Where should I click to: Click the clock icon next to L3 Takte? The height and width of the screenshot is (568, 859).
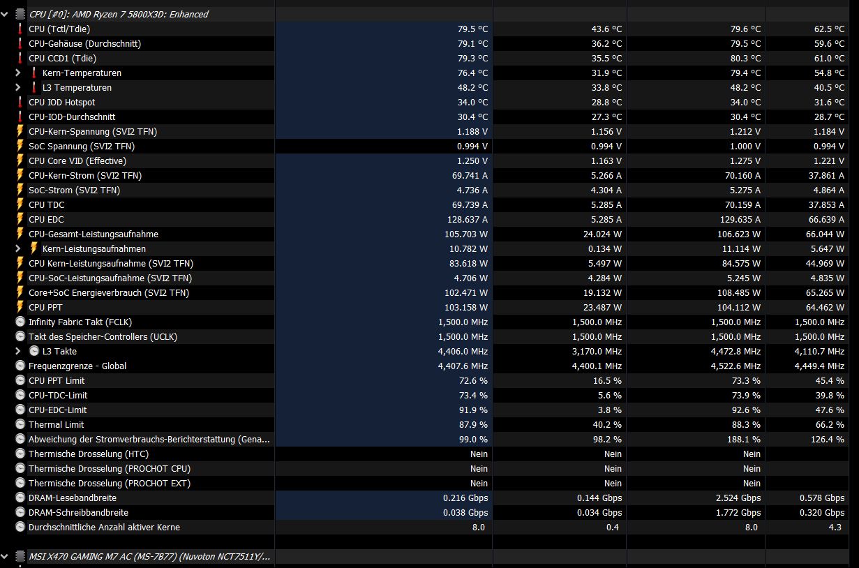34,351
